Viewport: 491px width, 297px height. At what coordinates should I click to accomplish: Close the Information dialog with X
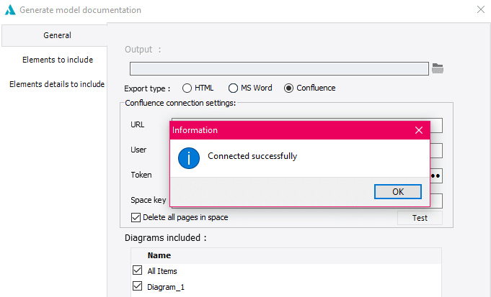click(419, 130)
